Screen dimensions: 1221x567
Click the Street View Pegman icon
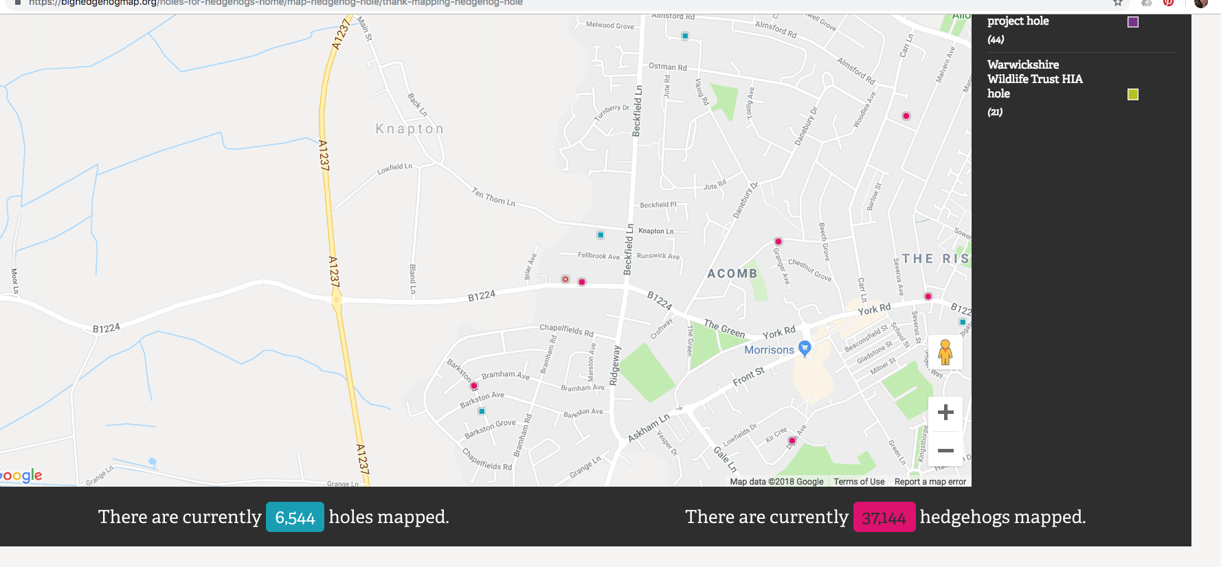945,352
